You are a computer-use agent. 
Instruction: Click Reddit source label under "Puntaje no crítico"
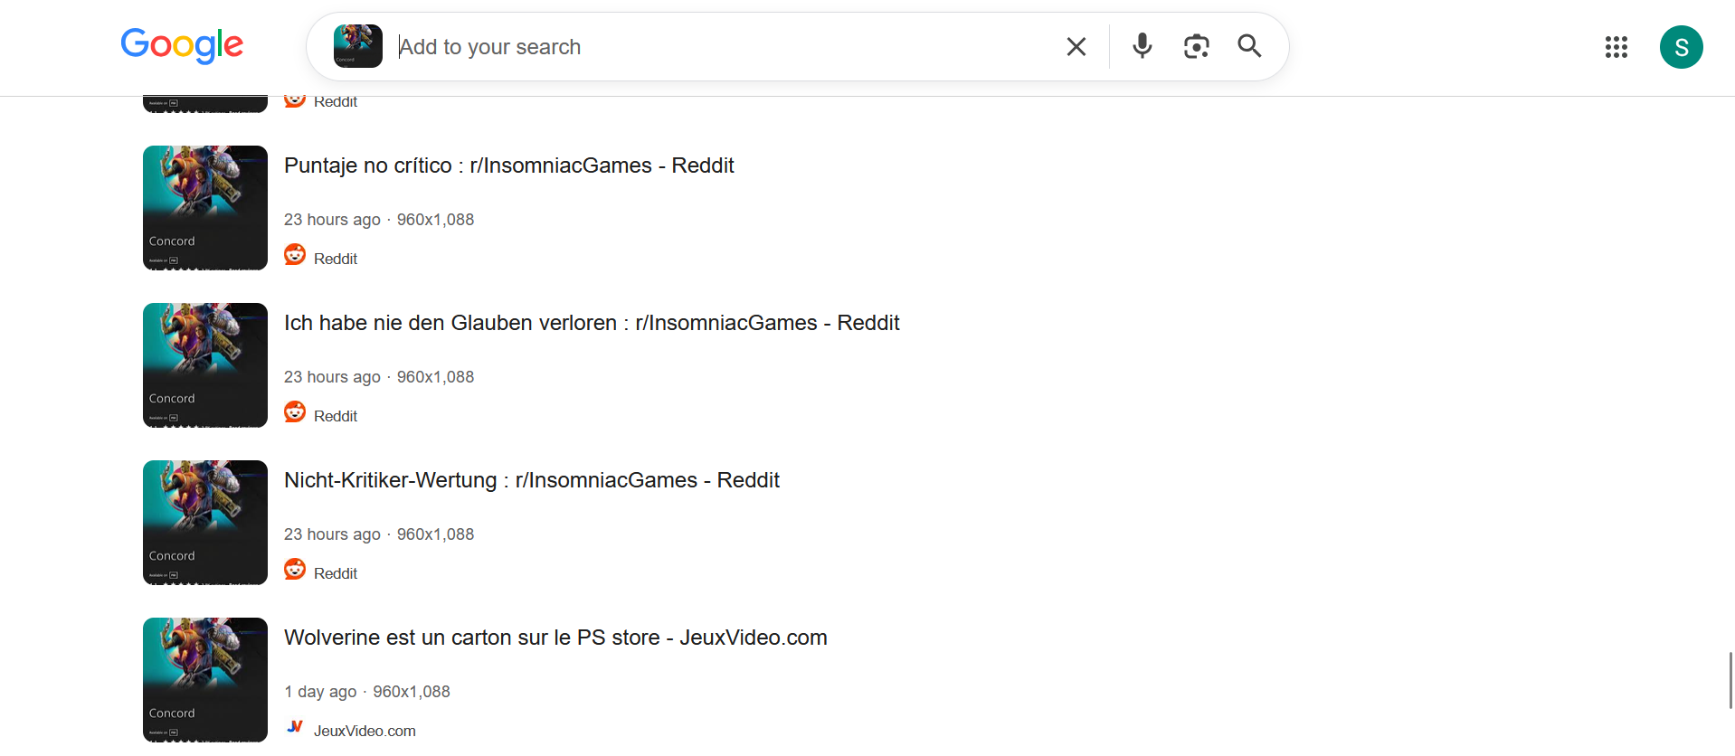[x=336, y=259]
